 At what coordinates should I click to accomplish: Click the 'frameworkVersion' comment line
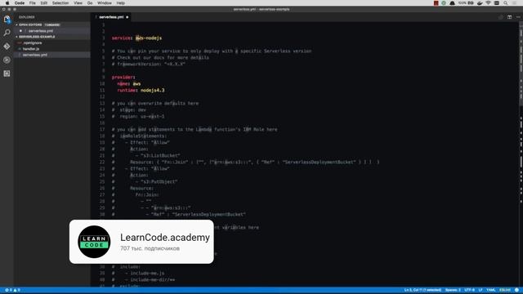pyautogui.click(x=149, y=64)
